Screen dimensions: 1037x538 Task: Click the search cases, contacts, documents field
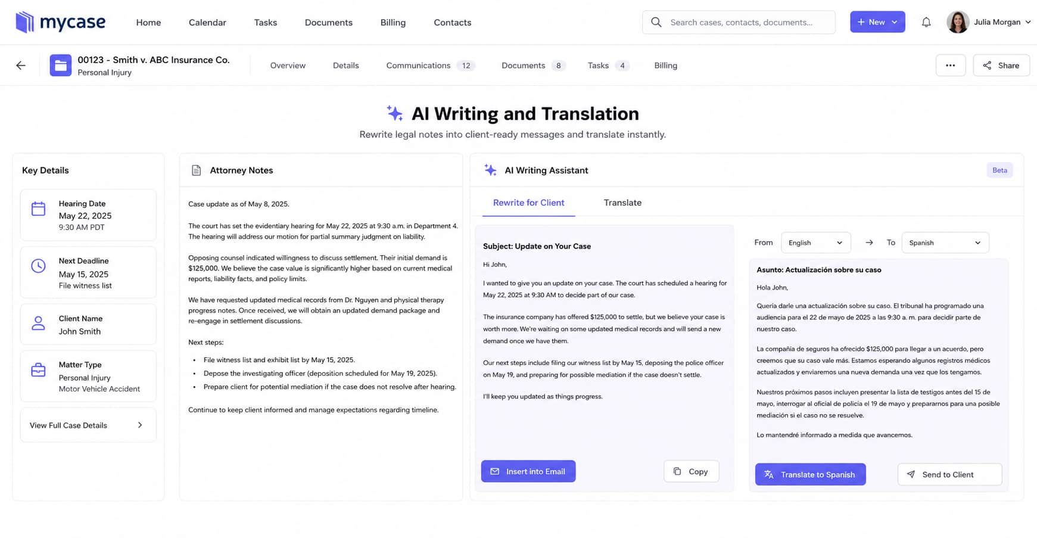click(739, 22)
